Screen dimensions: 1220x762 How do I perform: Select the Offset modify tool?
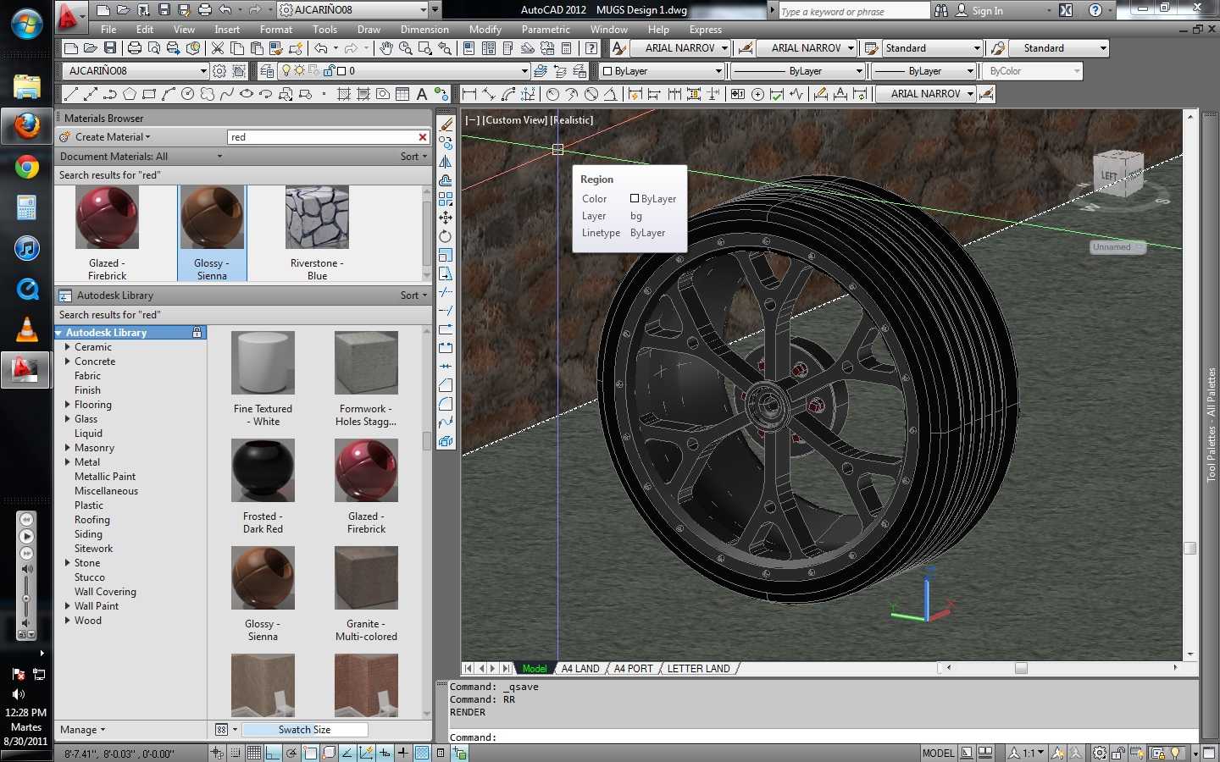[x=446, y=180]
